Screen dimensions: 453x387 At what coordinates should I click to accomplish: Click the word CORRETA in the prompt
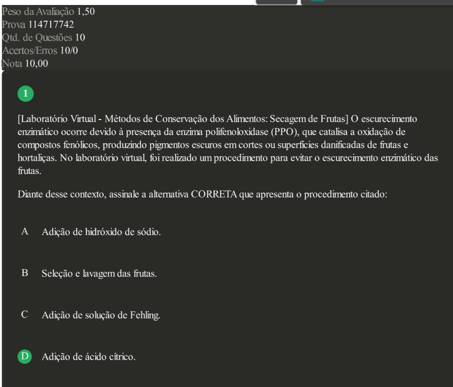tap(214, 194)
